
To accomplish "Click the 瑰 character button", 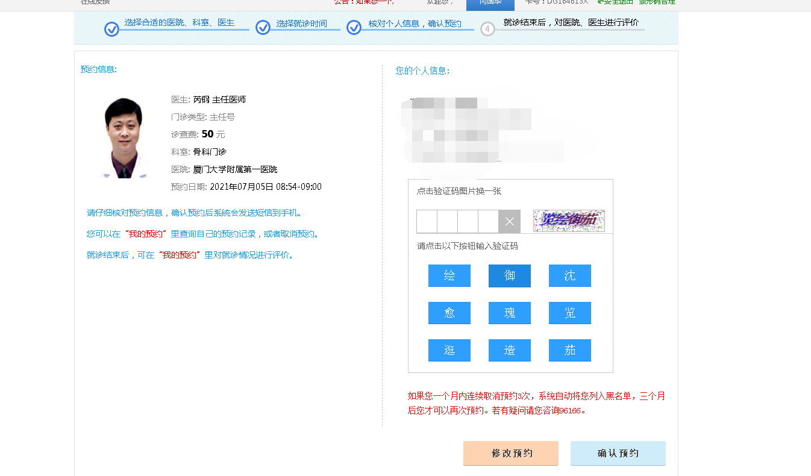I will click(x=509, y=313).
